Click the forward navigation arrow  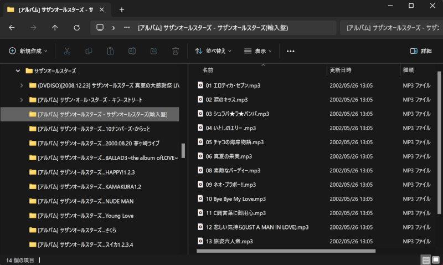point(33,28)
